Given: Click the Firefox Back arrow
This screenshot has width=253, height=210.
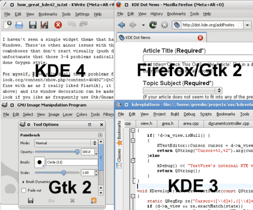Looking at the screenshot, I should tap(121, 25).
